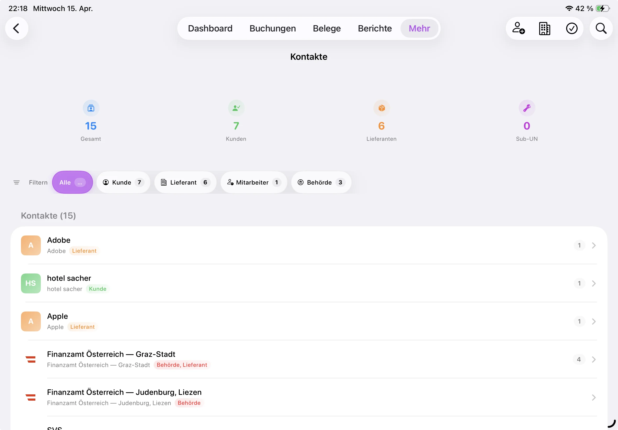
Task: Enable the Lieferant filter chip
Action: (185, 183)
